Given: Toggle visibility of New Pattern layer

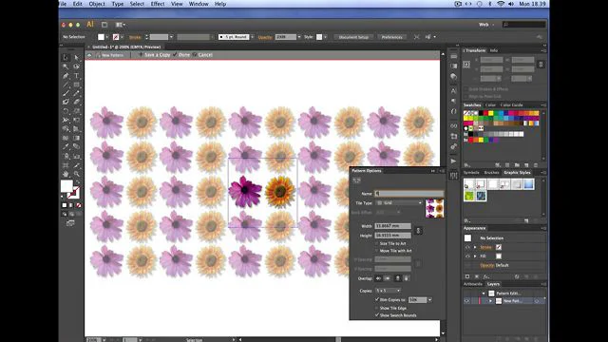Looking at the screenshot, I should (x=466, y=301).
